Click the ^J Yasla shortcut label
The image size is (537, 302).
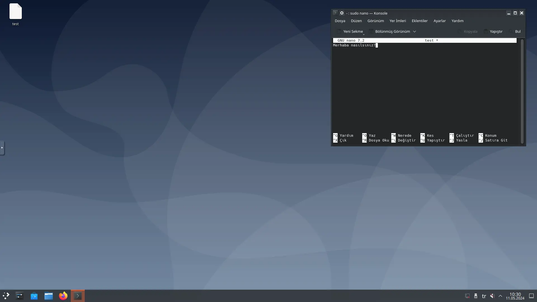point(458,140)
